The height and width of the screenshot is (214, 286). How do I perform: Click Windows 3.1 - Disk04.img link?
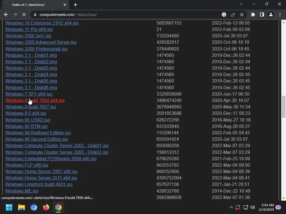pos(31,75)
